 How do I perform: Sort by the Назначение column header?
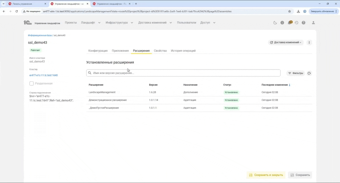(190, 85)
